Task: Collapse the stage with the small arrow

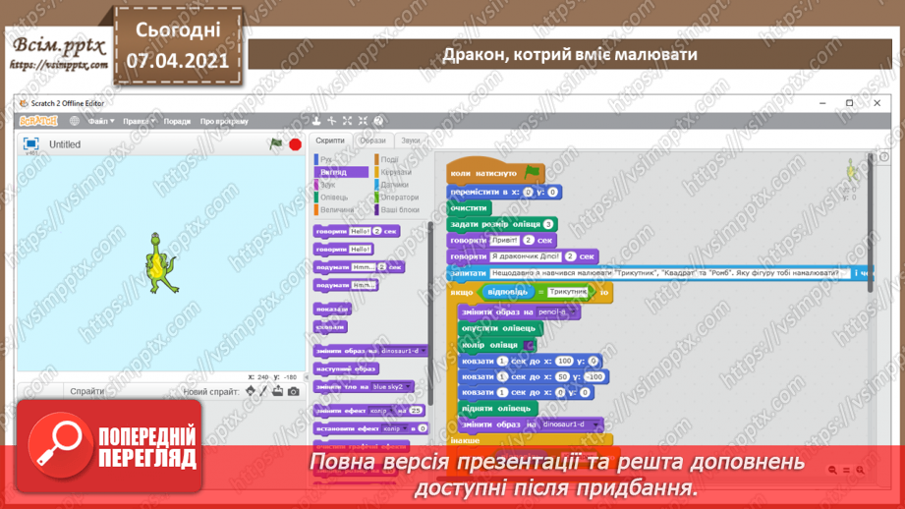Action: coord(307,377)
